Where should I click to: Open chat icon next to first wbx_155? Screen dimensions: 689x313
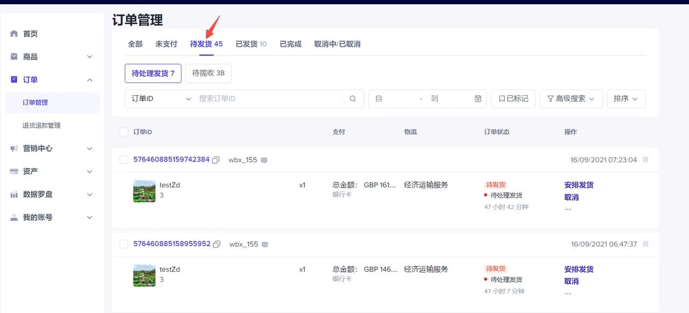(x=264, y=160)
